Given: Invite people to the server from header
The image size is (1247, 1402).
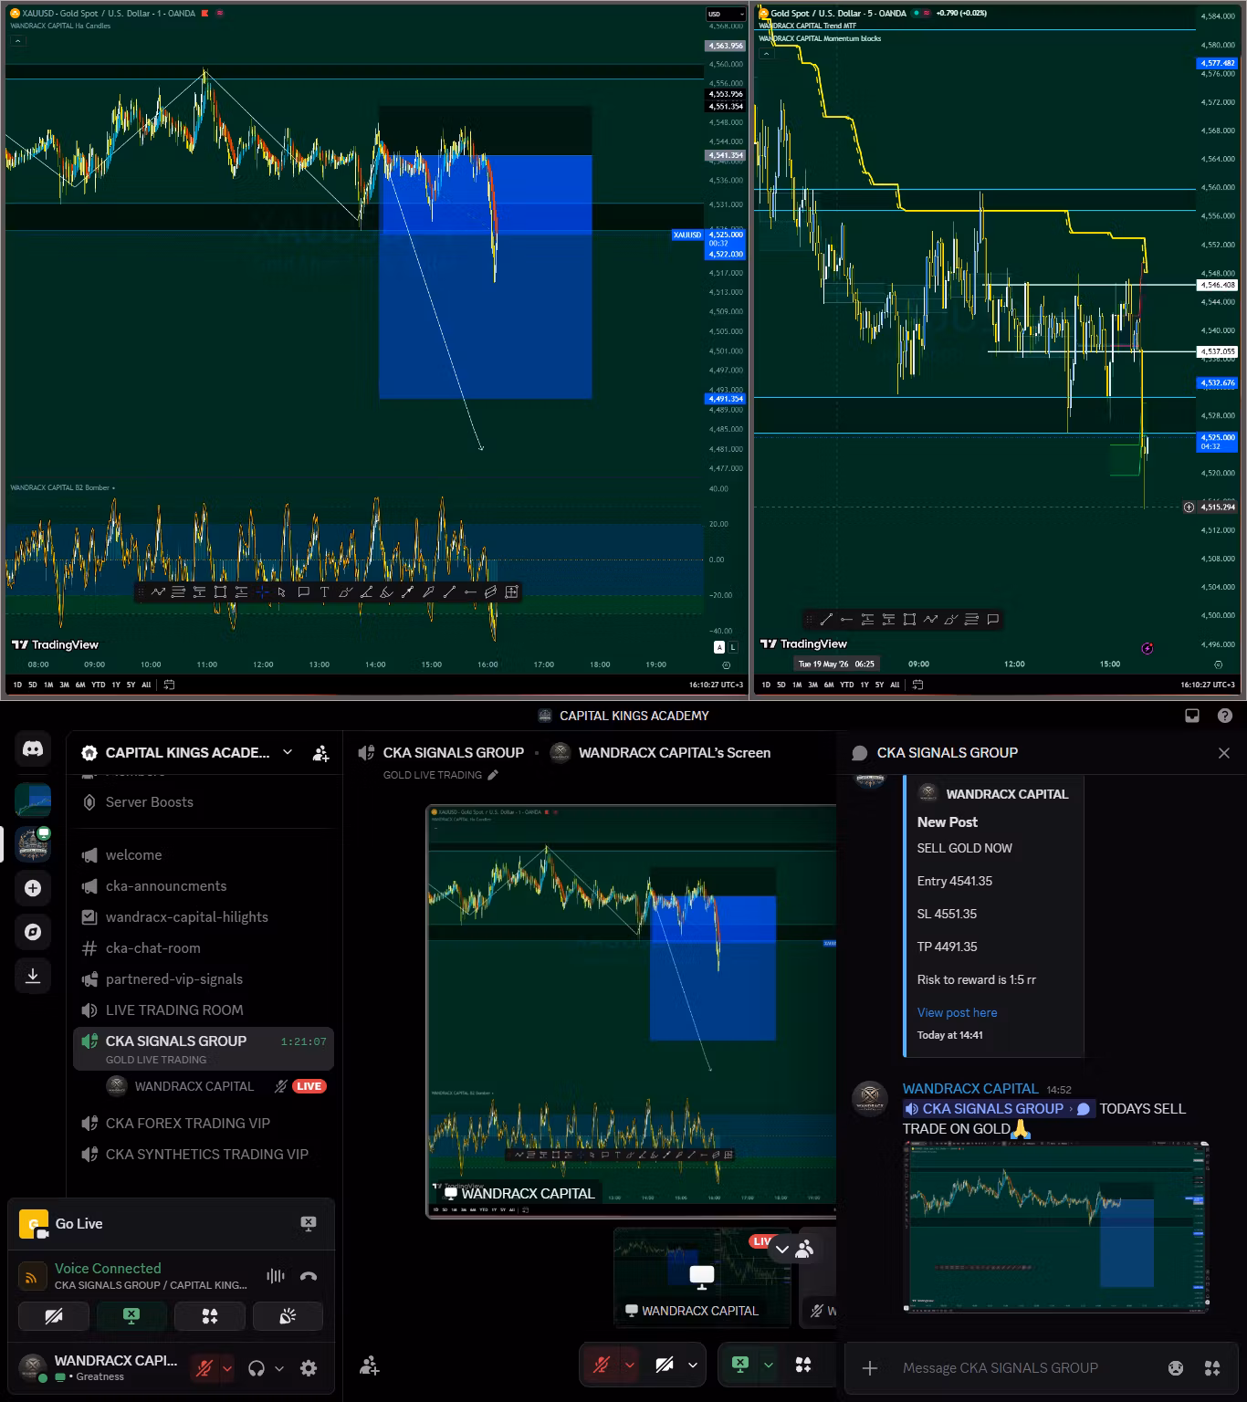Looking at the screenshot, I should coord(320,753).
